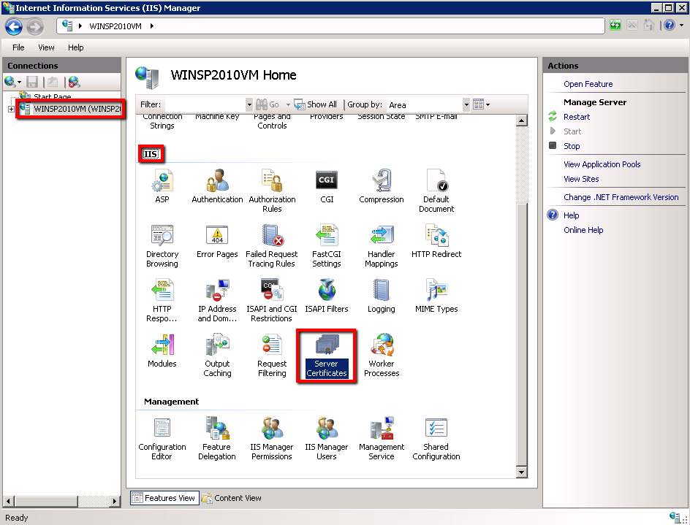This screenshot has width=690, height=525.
Task: Select the Error Pages icon
Action: click(x=217, y=241)
